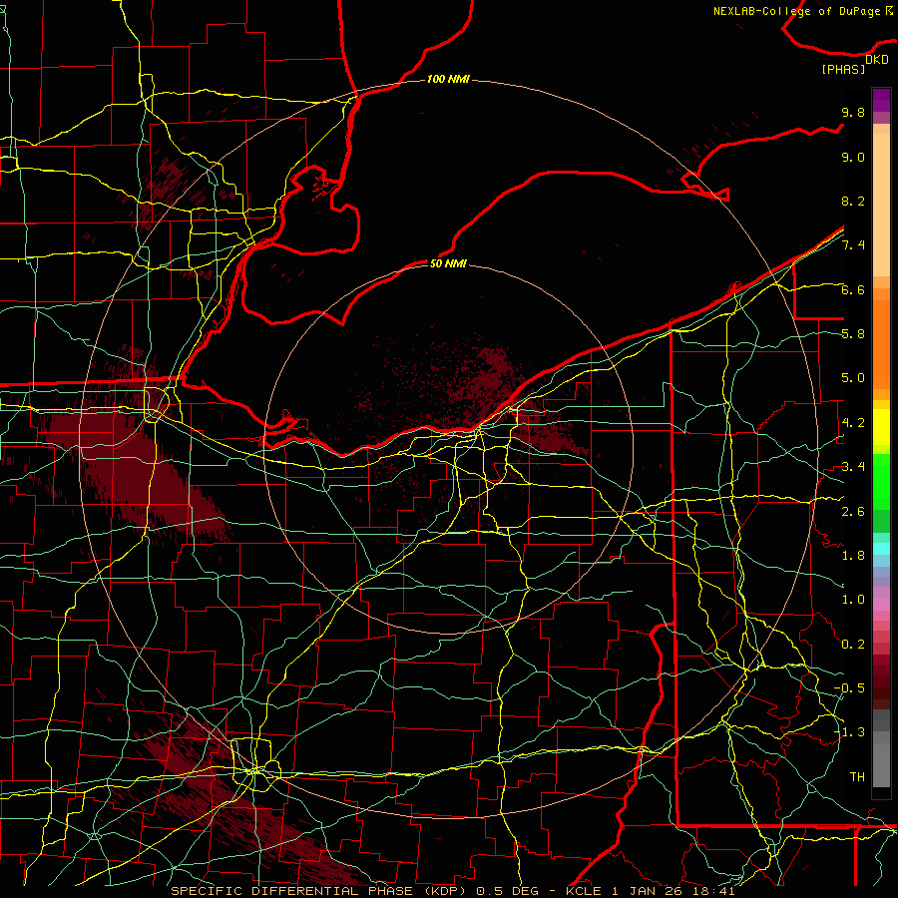Click the 2.6 scale value
This screenshot has width=898, height=898.
pos(853,511)
